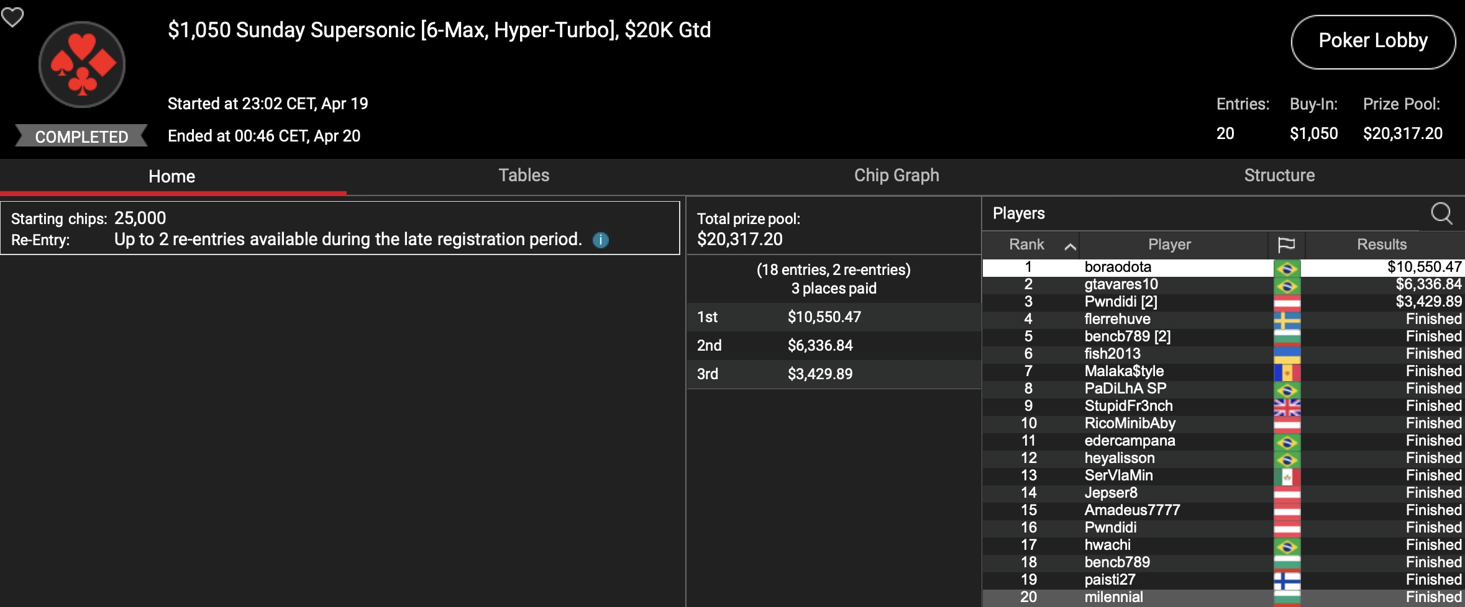This screenshot has height=607, width=1465.
Task: Click paisti27's Finland flag icon
Action: pyautogui.click(x=1287, y=580)
